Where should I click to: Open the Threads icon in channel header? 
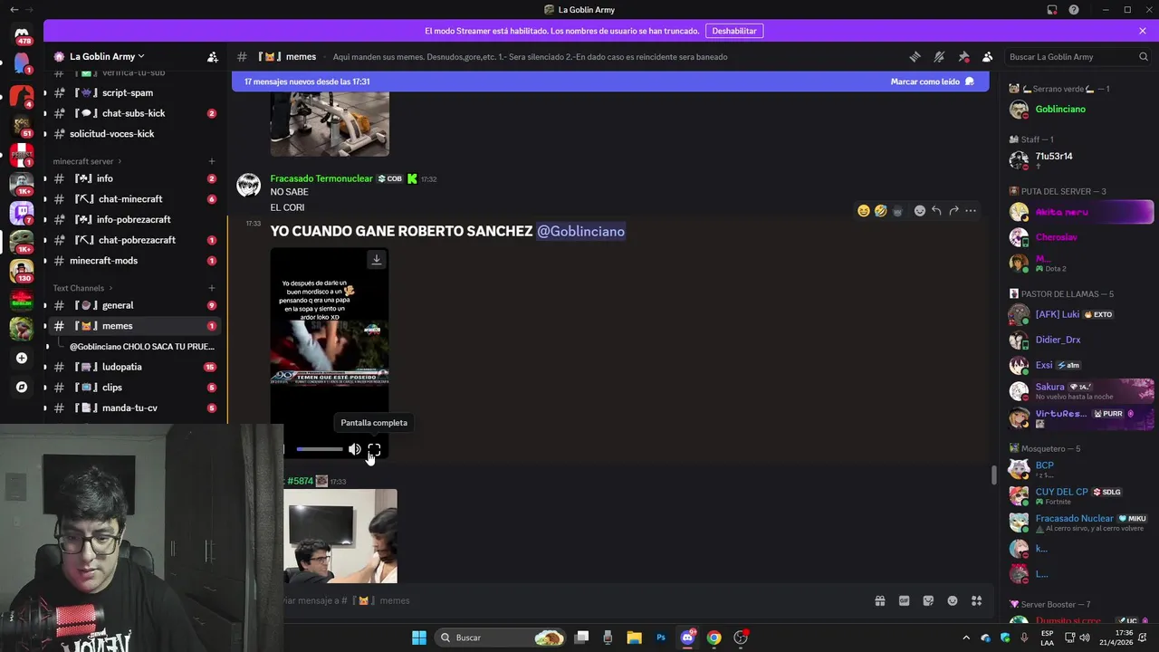pos(915,56)
